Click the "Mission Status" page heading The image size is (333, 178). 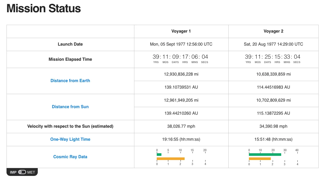coord(44,9)
